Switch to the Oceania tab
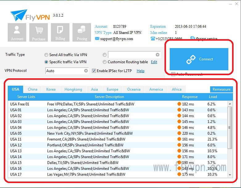This screenshot has height=188, width=241. tap(134, 89)
